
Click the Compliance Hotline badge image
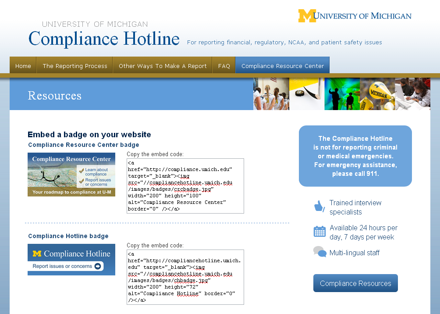(71, 260)
